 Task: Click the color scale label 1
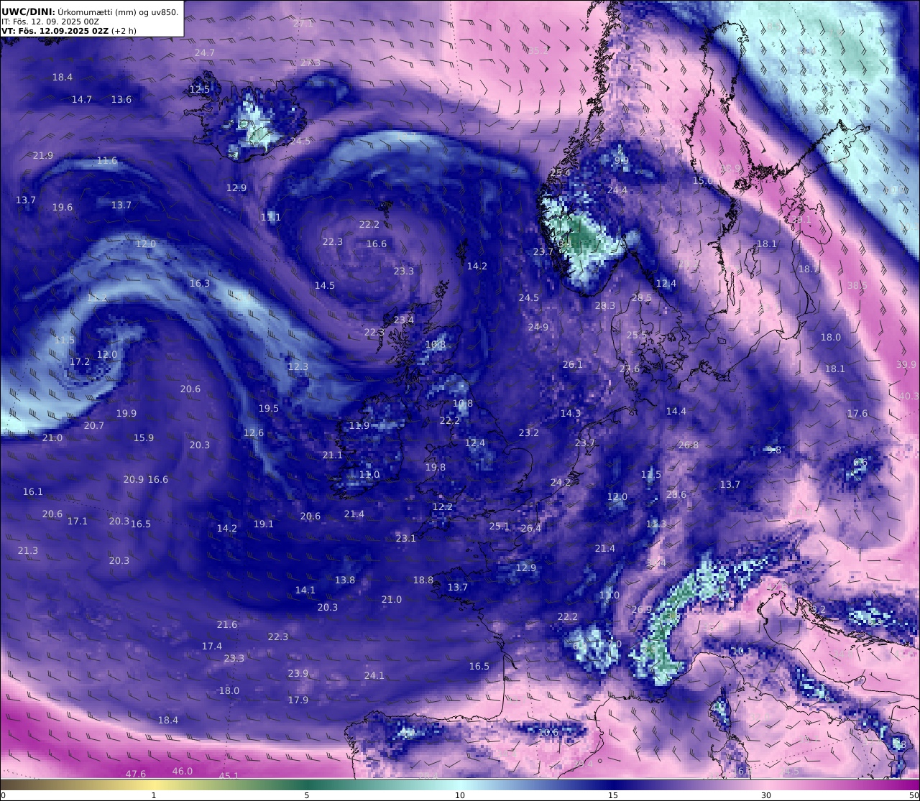[154, 795]
